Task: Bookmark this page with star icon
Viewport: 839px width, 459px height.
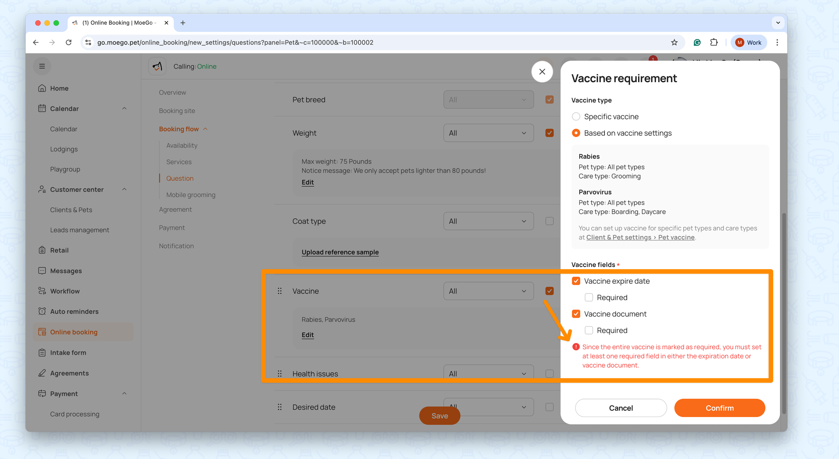Action: coord(674,42)
